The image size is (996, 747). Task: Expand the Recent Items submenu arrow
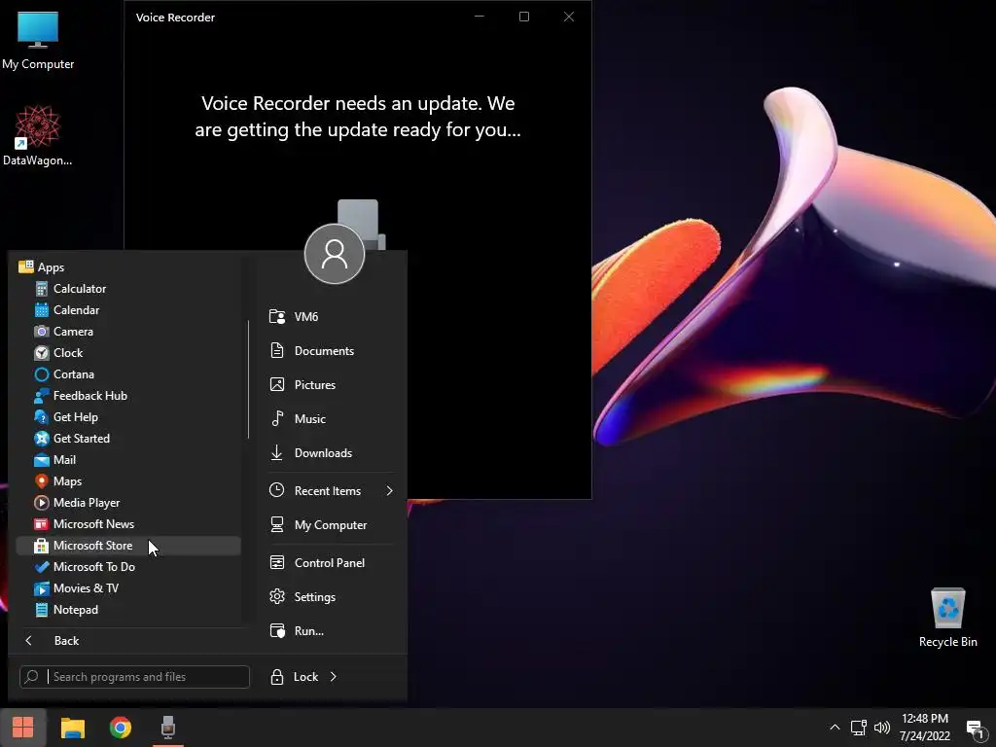point(389,491)
